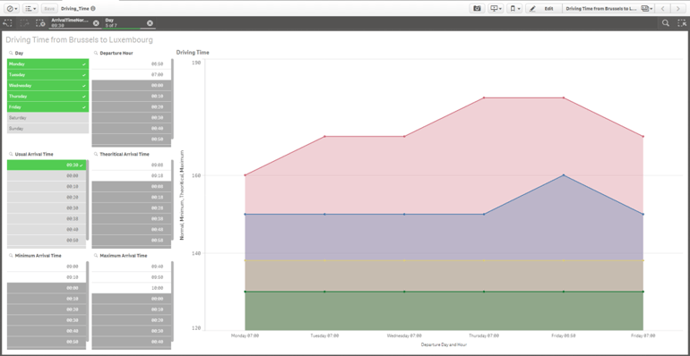Search in Maximum Arrival Time pane
The image size is (690, 356).
96,255
